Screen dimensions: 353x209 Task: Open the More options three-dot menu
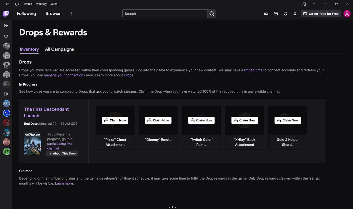[x=71, y=13]
